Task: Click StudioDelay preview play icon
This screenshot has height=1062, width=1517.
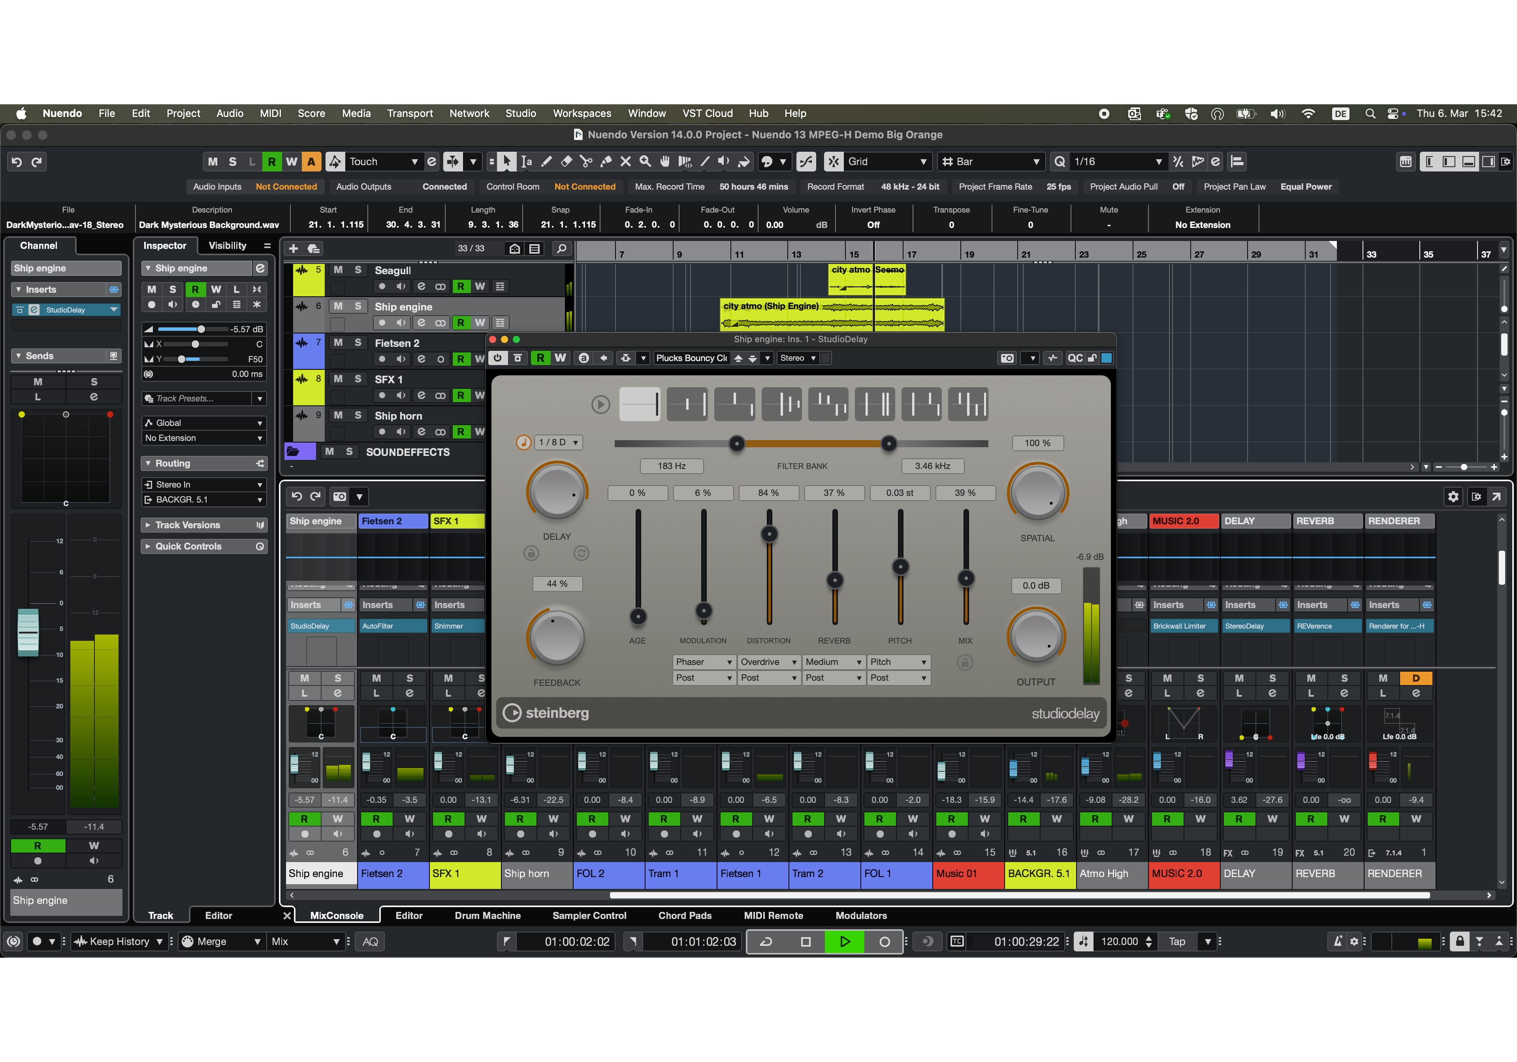Action: coord(600,404)
